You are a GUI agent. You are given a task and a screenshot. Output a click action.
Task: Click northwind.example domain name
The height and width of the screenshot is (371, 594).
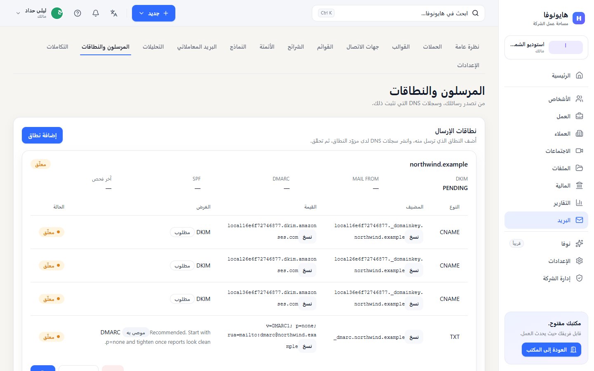pyautogui.click(x=438, y=164)
